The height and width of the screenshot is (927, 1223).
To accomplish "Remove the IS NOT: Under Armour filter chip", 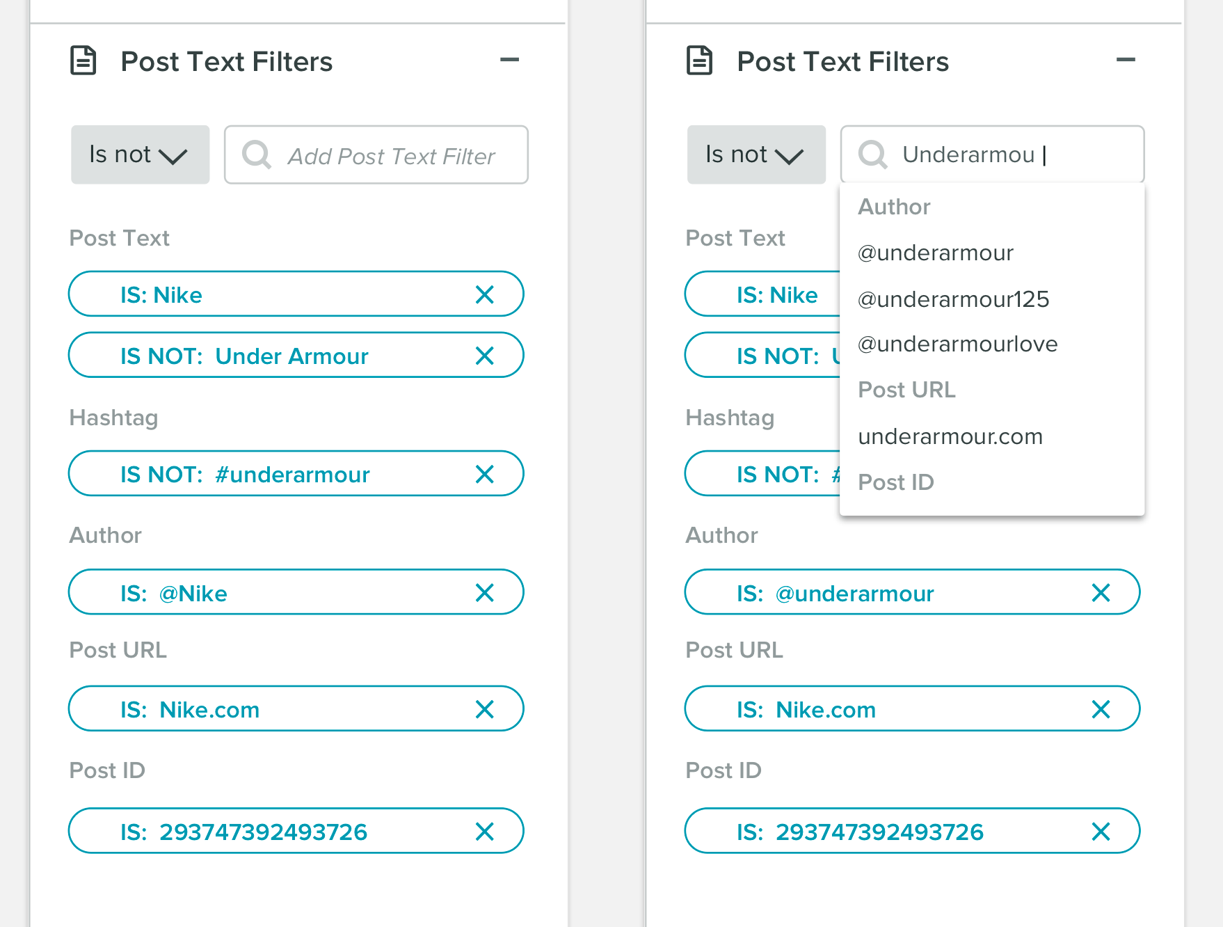I will [x=485, y=356].
